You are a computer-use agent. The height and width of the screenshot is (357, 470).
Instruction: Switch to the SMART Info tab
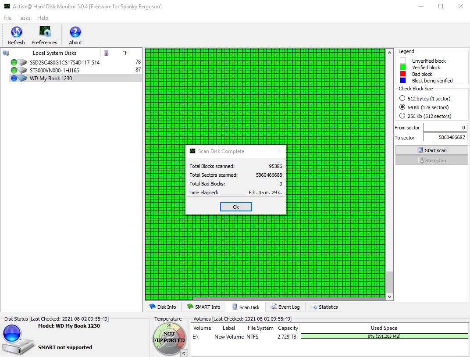click(x=203, y=307)
